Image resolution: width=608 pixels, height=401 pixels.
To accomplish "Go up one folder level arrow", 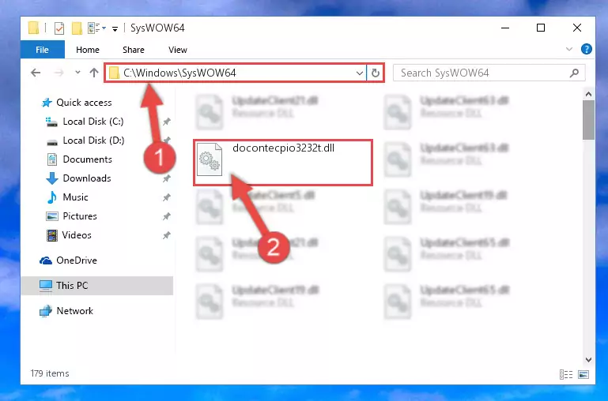I will [94, 73].
